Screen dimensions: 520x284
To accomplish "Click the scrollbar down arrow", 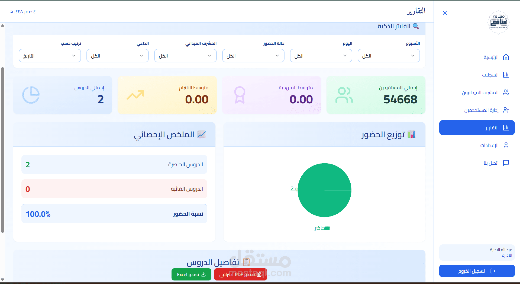I will [x=2, y=280].
